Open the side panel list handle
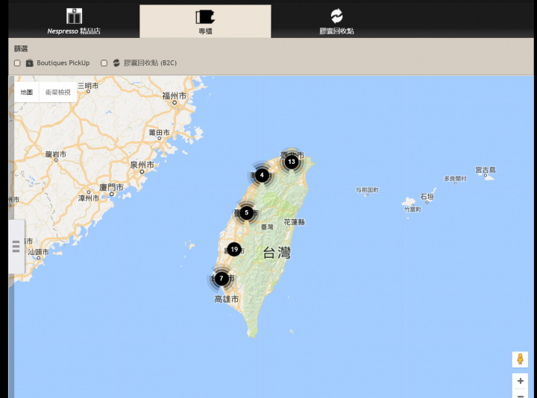537x398 pixels. click(x=16, y=247)
